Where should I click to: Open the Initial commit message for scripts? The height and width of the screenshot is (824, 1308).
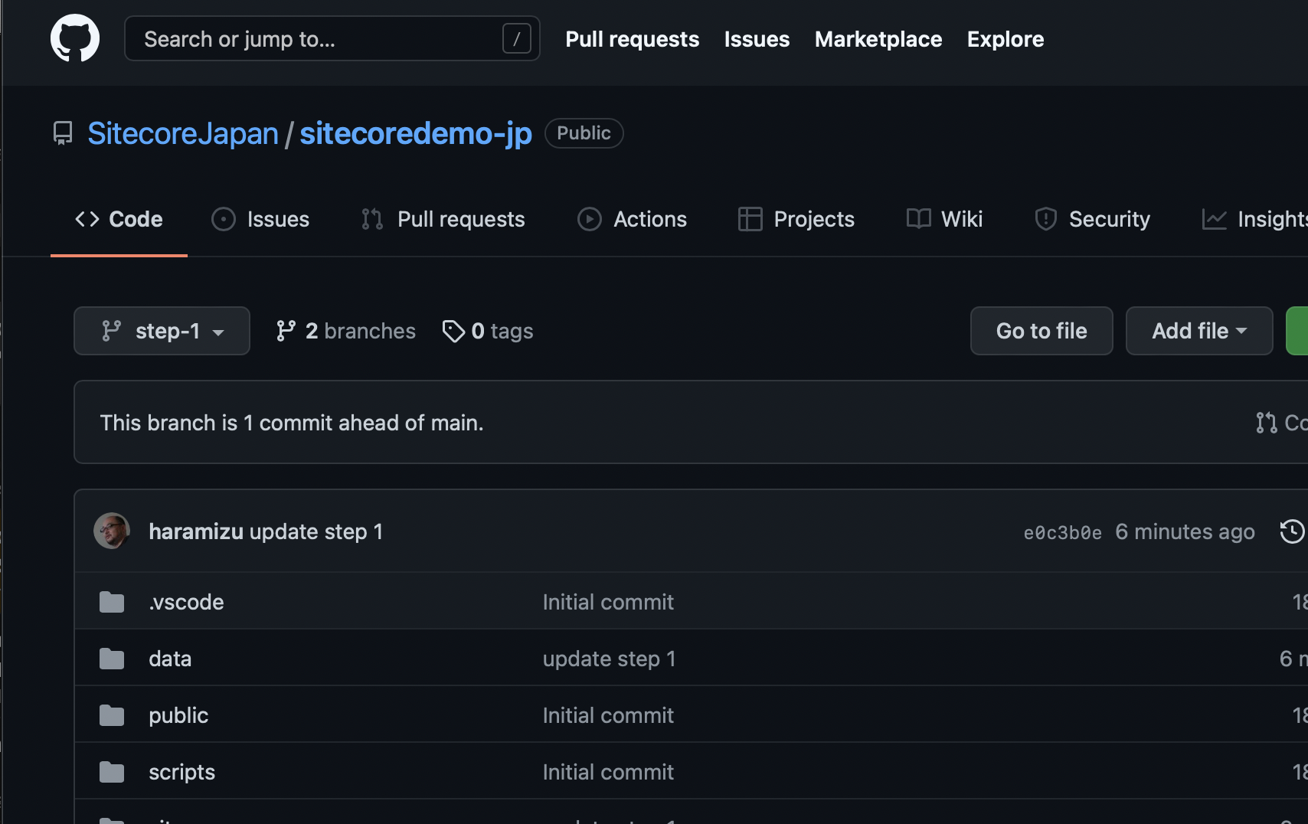pos(608,772)
